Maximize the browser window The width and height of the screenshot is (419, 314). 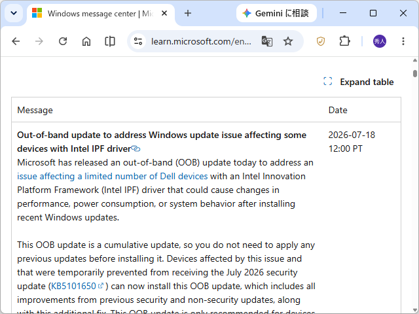click(x=373, y=13)
